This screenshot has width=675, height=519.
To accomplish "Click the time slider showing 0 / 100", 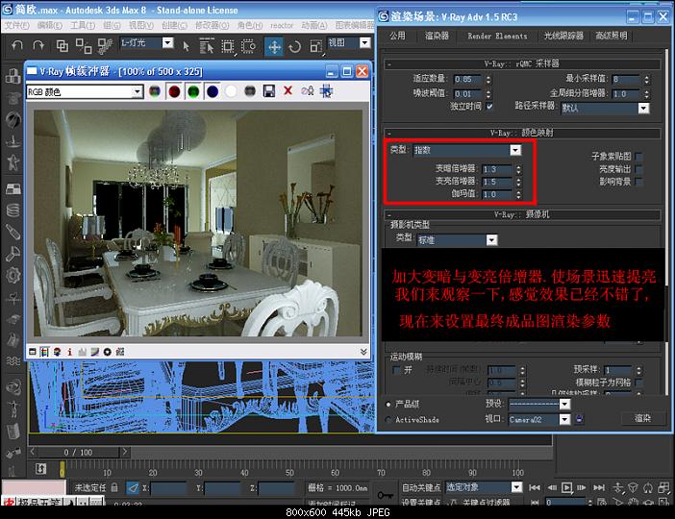I will coord(78,453).
